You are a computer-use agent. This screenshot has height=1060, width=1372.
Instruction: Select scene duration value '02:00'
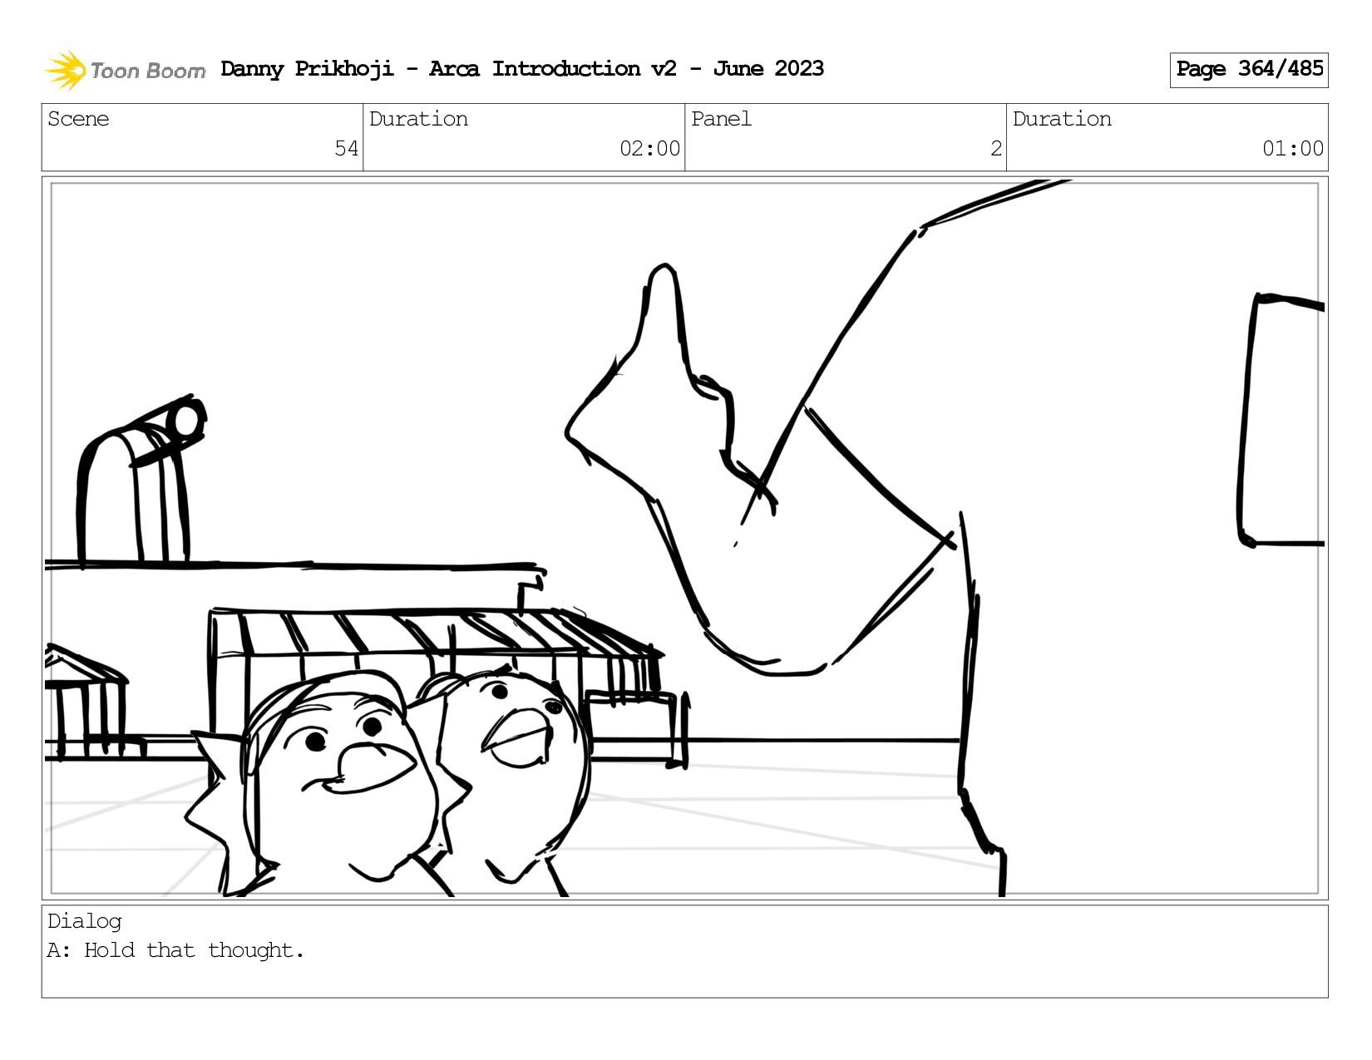tap(649, 149)
